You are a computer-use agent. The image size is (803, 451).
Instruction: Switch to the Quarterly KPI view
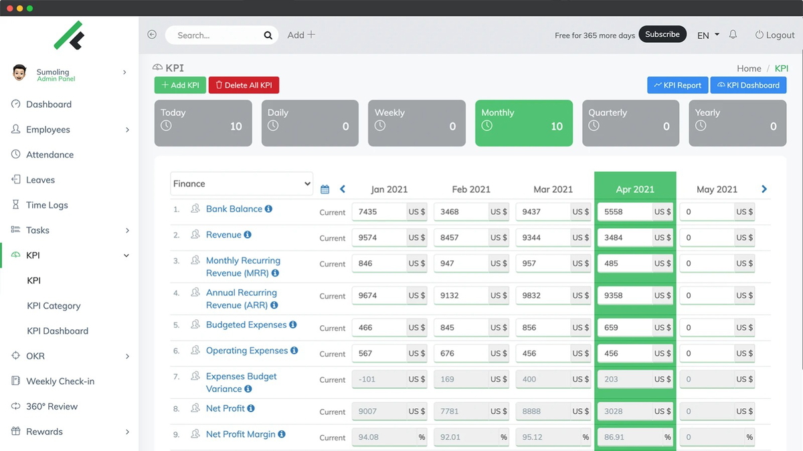[630, 123]
